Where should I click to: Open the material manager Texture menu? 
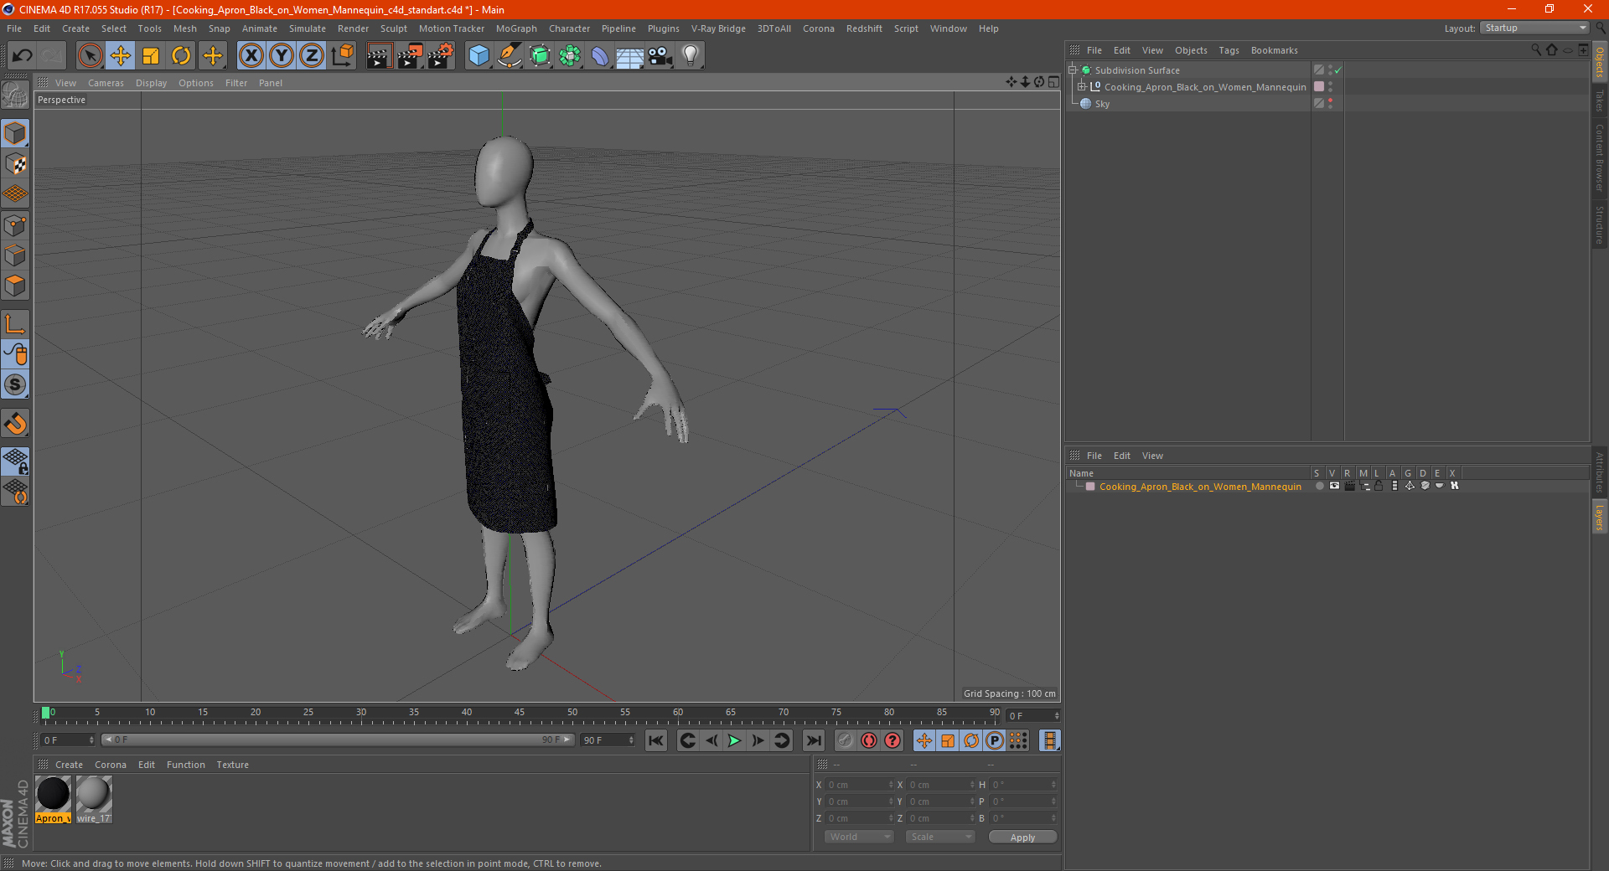point(232,765)
